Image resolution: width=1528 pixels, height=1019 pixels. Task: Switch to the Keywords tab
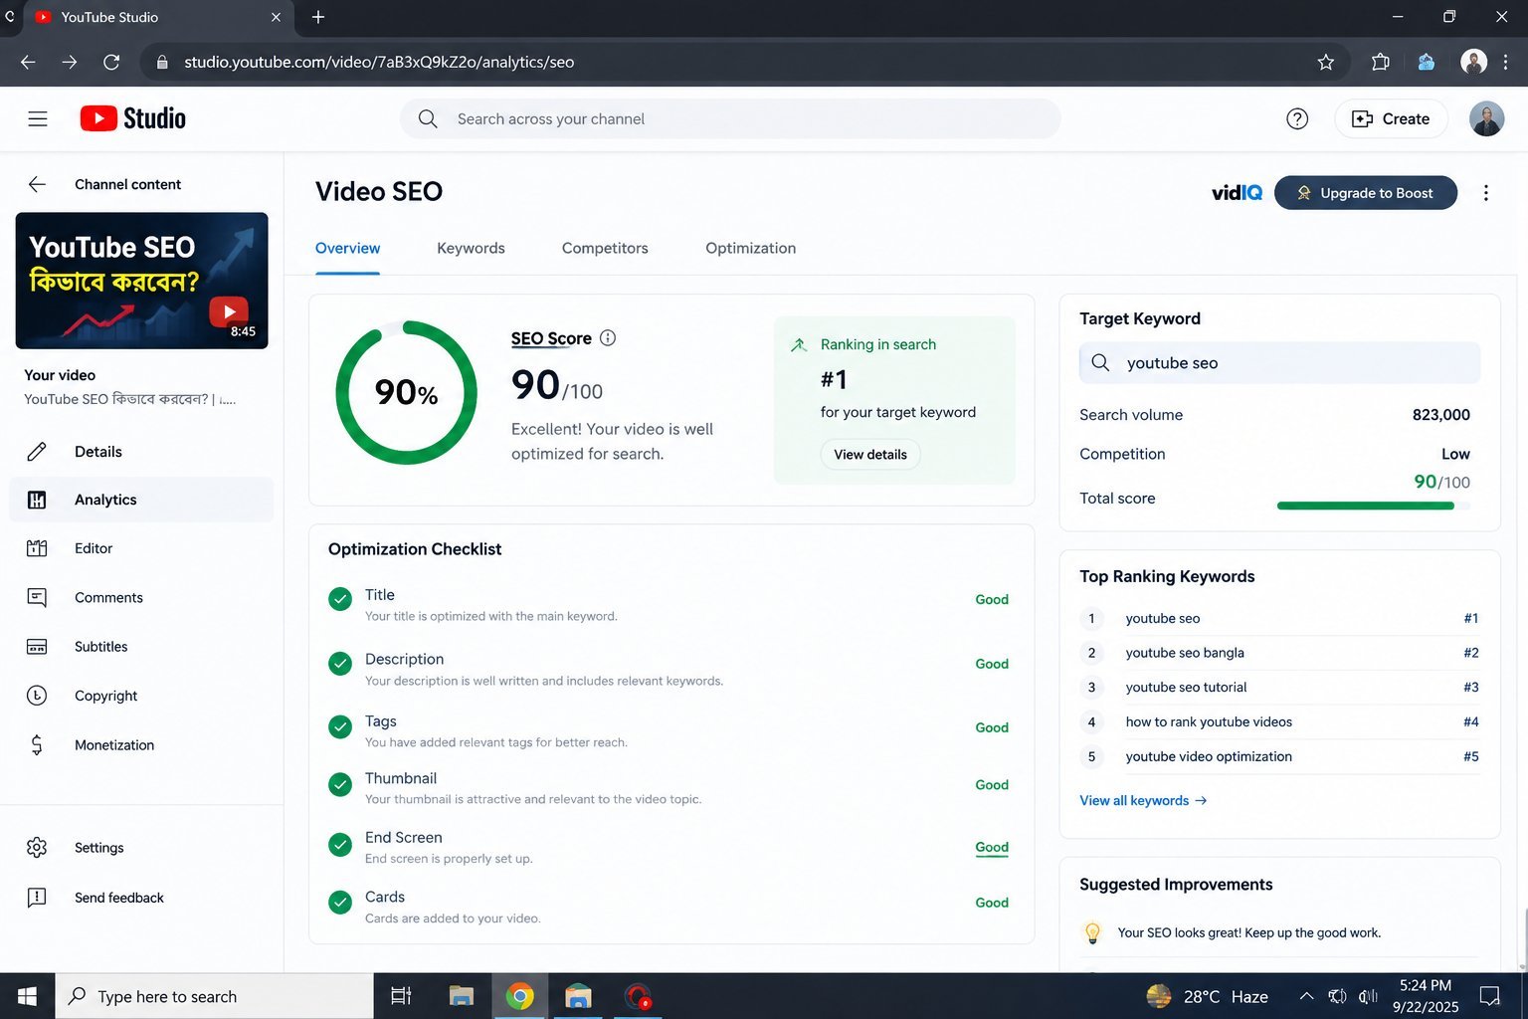click(x=471, y=249)
